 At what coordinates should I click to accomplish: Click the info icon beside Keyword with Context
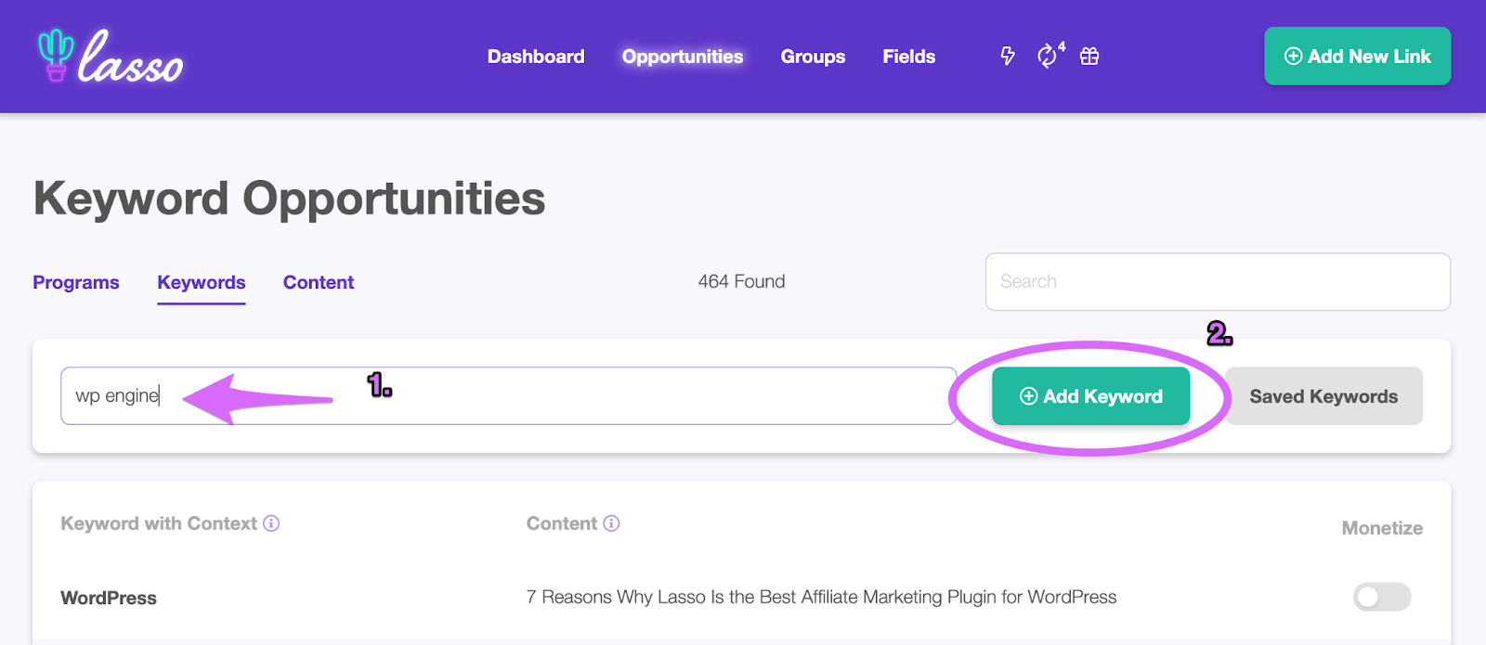coord(271,523)
